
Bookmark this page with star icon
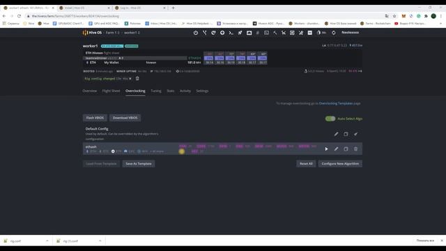(x=394, y=16)
